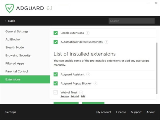This screenshot has height=120, width=160.
Task: Click the Adguard shield logo
Action: (x=9, y=8)
